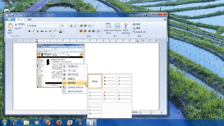Expand the Picture dropdown arrow
This screenshot has height=126, width=224.
click(117, 33)
